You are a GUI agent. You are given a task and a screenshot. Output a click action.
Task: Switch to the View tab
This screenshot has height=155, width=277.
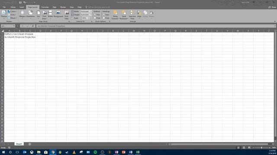coord(71,7)
